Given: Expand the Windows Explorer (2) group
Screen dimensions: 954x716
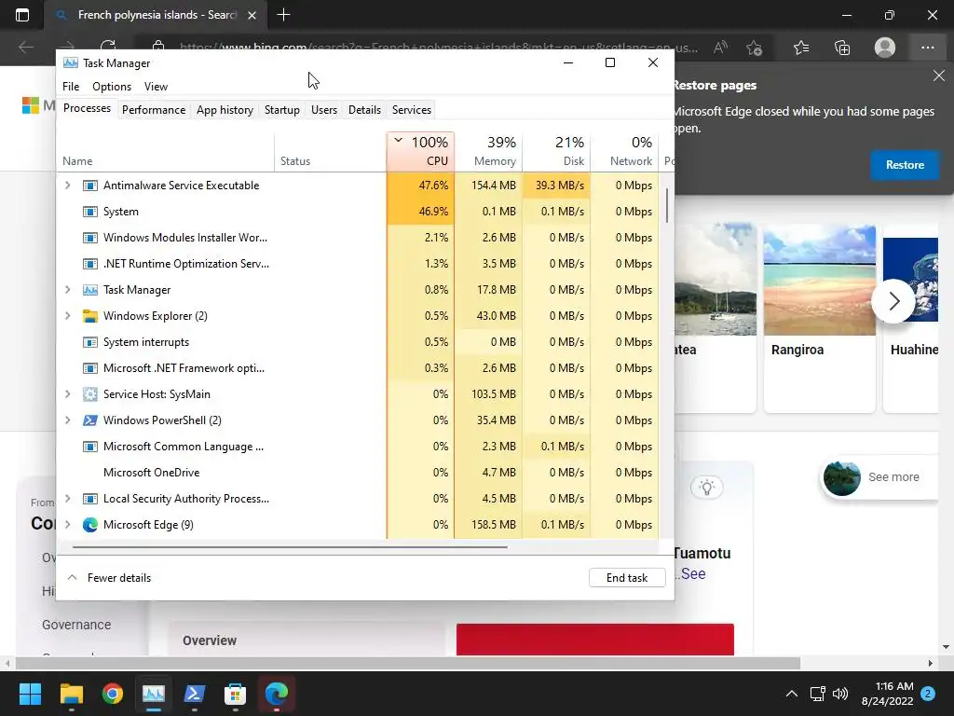Looking at the screenshot, I should 67,316.
